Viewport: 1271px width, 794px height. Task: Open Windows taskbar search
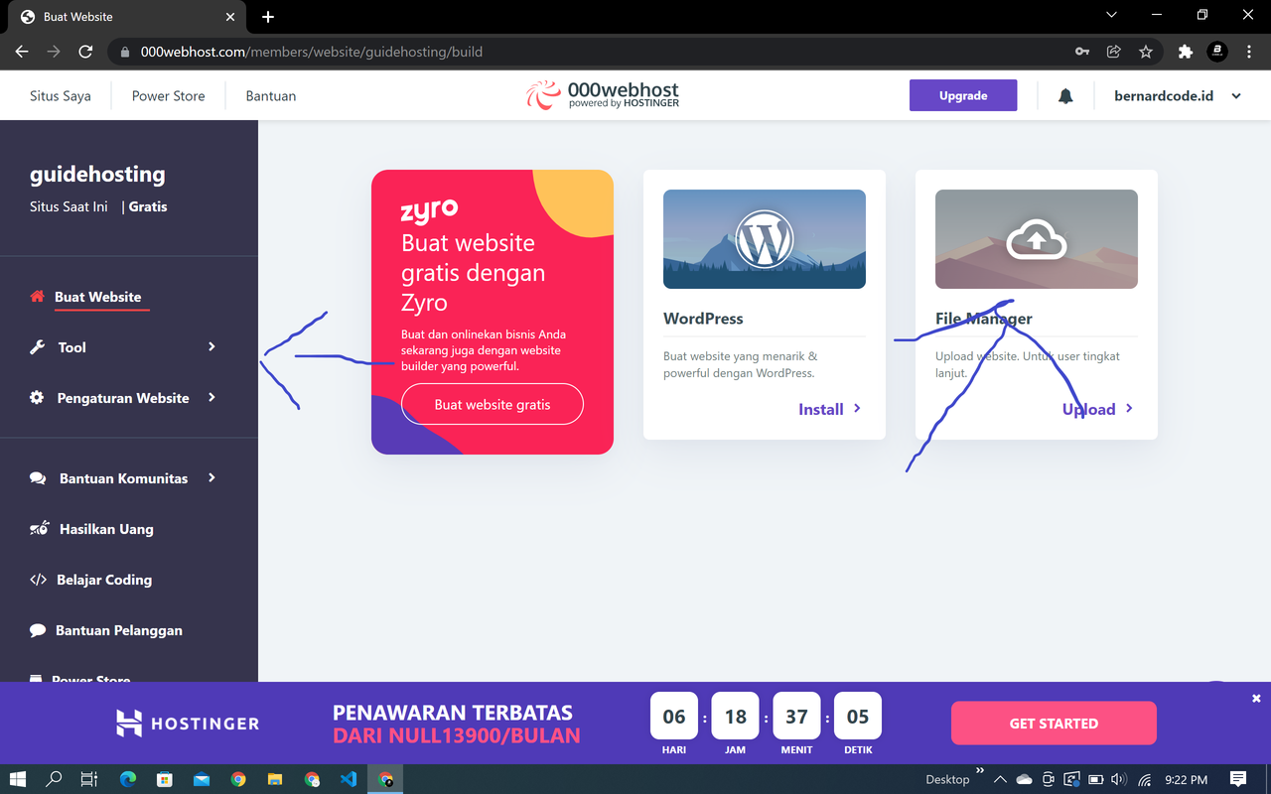click(54, 779)
